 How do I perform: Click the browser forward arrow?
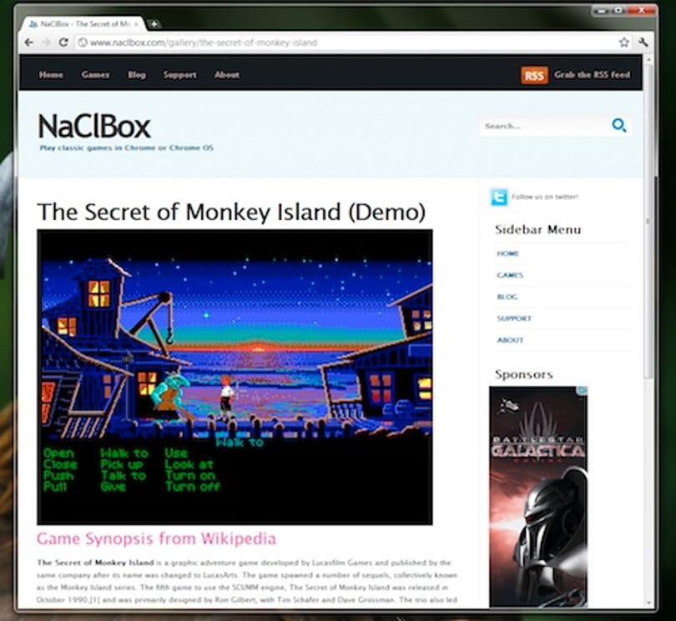46,43
